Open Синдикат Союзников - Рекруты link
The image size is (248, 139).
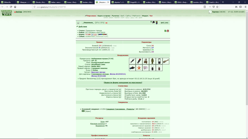pos(120,109)
